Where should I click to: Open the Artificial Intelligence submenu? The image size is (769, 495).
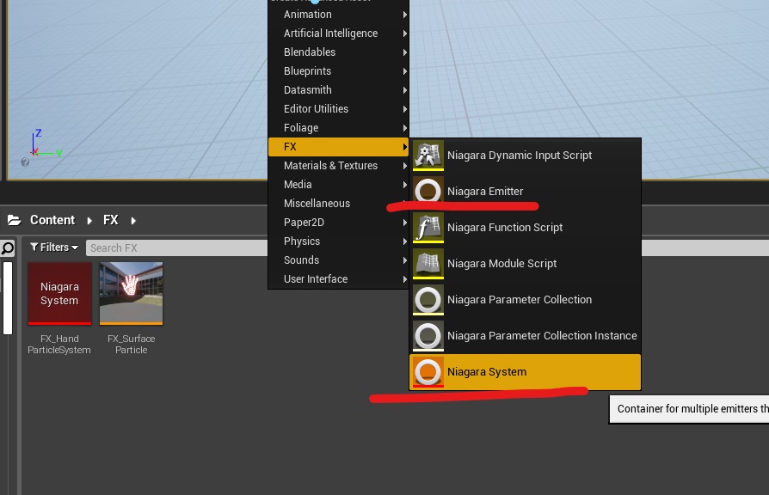click(338, 34)
